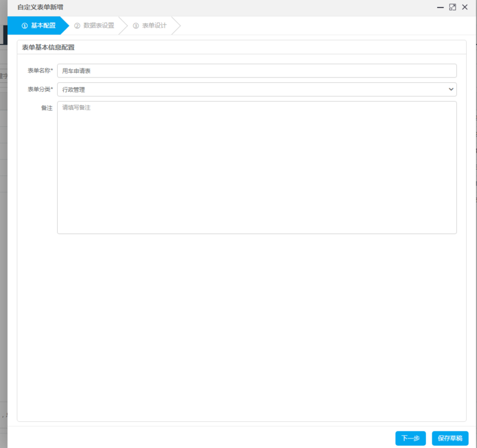Click the 备注 field label

pyautogui.click(x=47, y=108)
